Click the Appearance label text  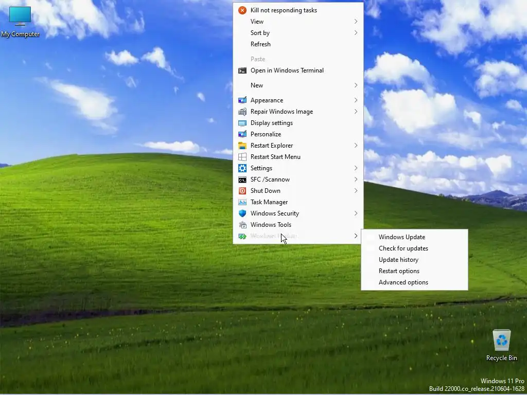click(267, 100)
